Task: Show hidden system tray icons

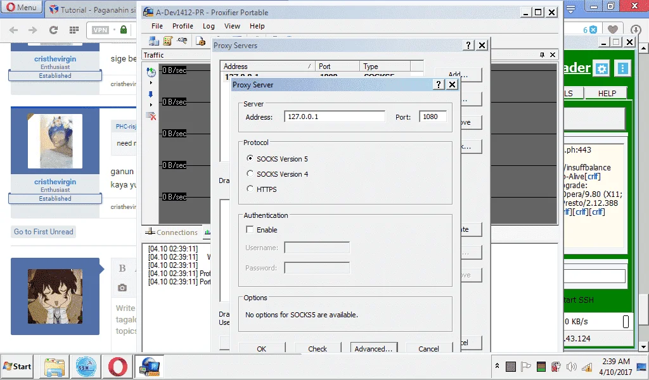Action: pos(497,366)
